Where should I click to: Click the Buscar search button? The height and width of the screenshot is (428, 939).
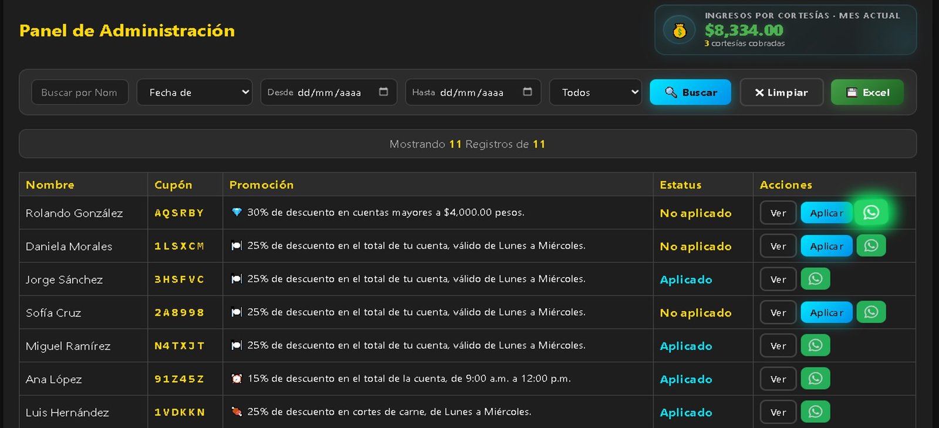point(690,92)
